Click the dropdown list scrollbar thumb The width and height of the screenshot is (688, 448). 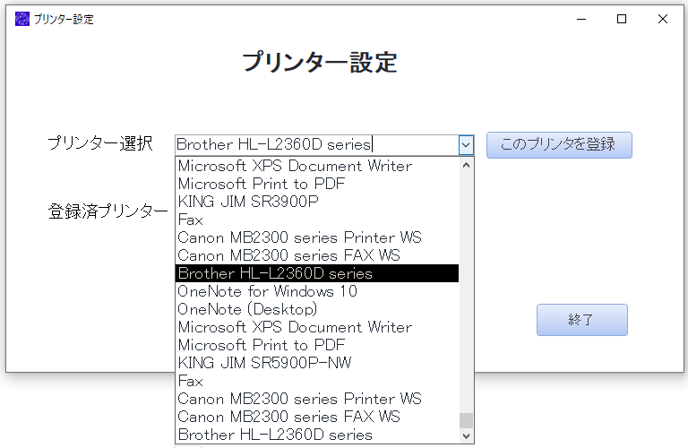(x=467, y=420)
